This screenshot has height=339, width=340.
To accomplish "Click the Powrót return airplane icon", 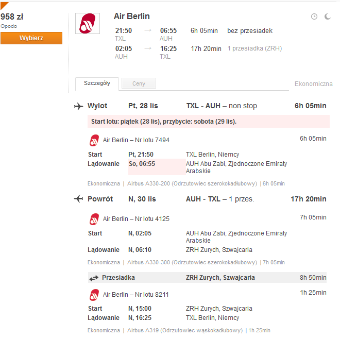I will [x=78, y=199].
